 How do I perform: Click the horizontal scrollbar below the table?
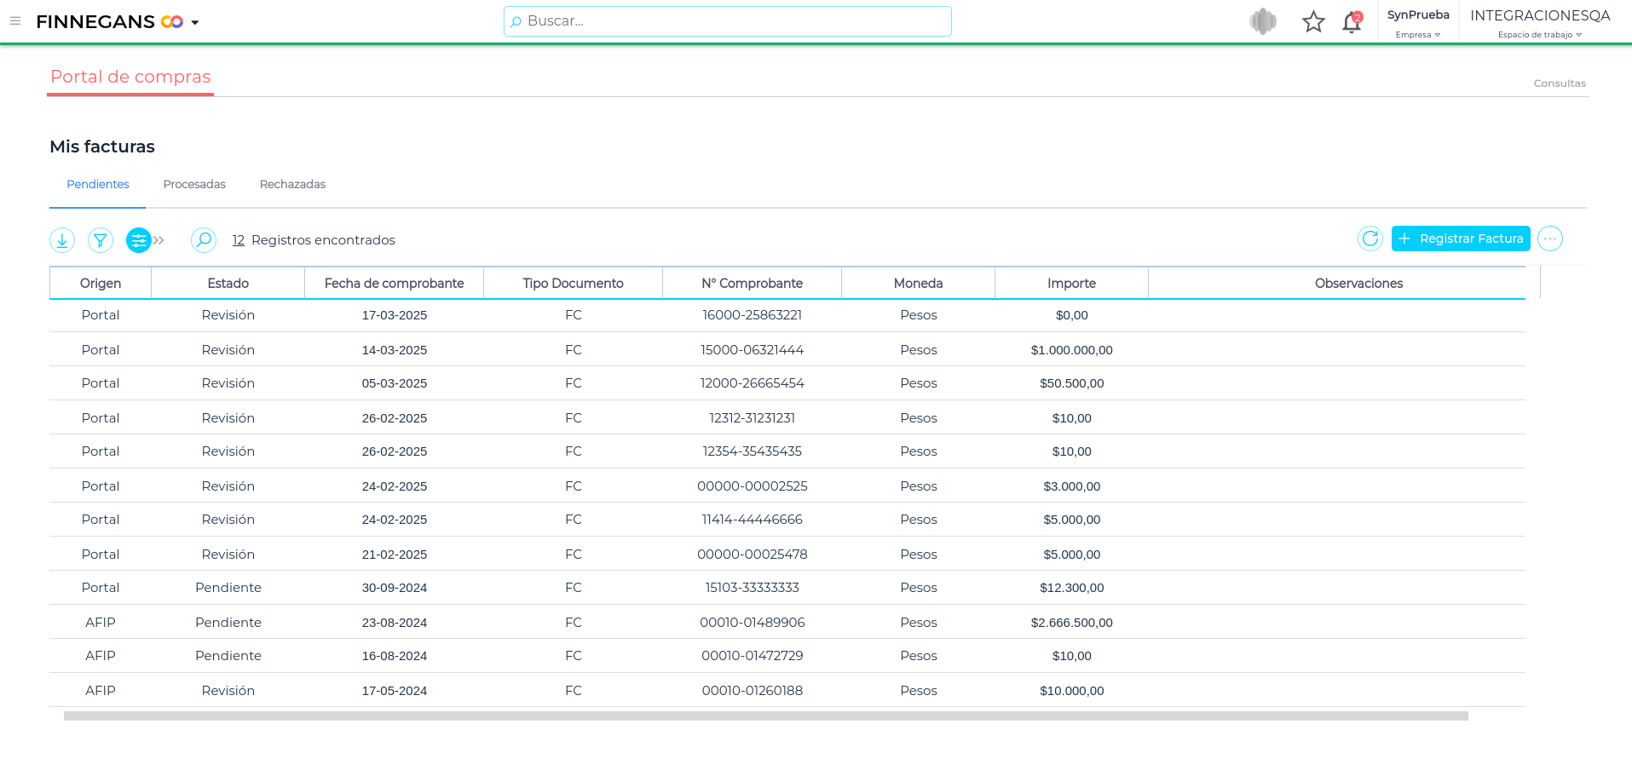click(765, 716)
